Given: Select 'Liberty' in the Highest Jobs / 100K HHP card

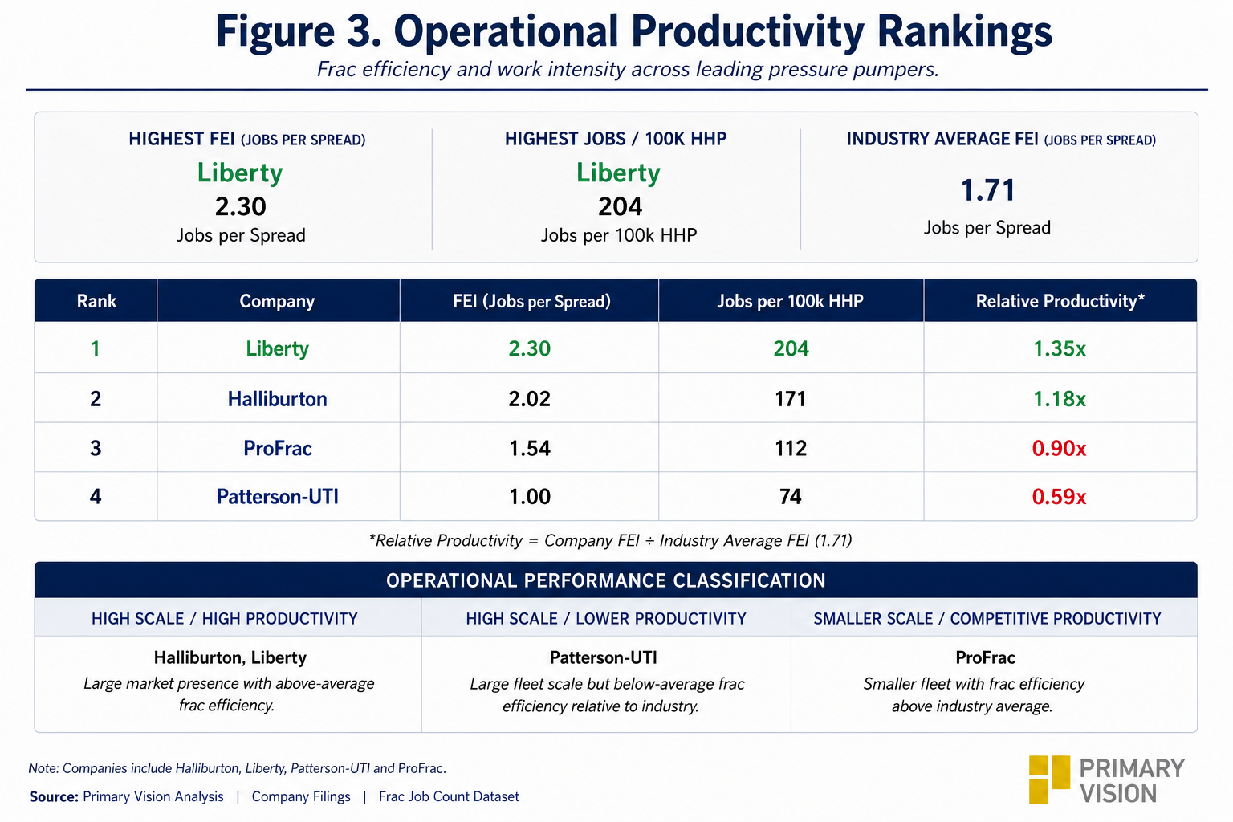Looking at the screenshot, I should (618, 173).
